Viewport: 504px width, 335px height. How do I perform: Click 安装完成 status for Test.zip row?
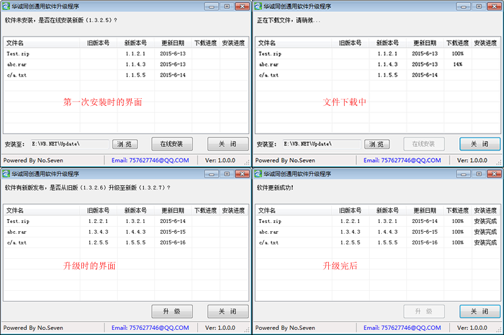(485, 221)
